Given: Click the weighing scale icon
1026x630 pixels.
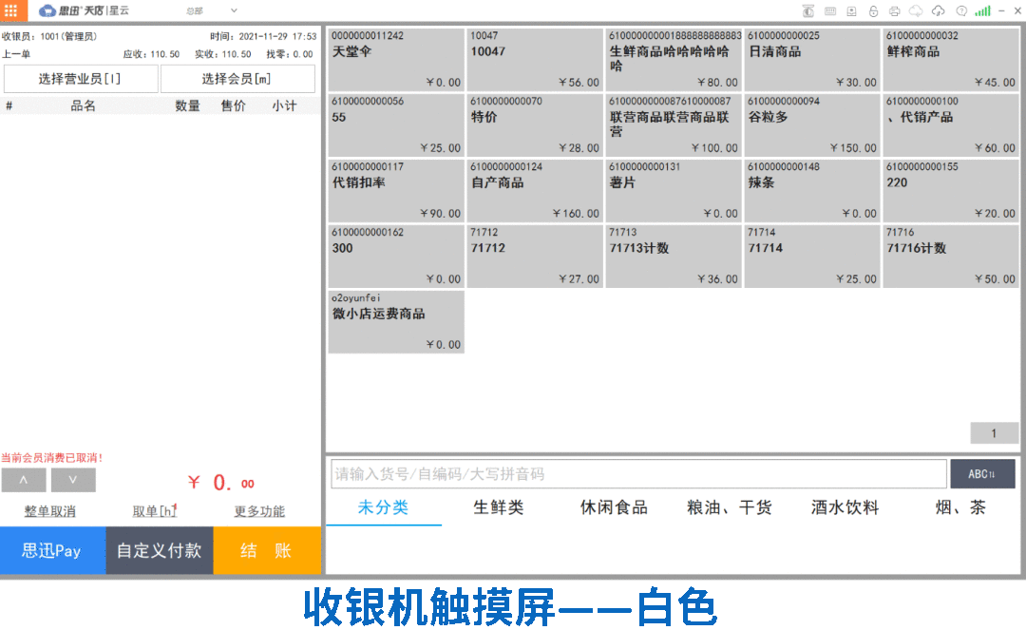Looking at the screenshot, I should 808,11.
